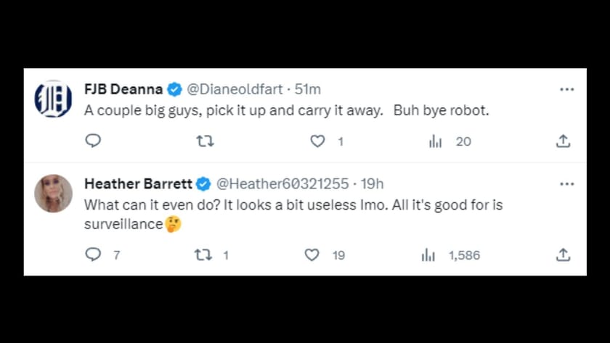Reply to Heather Barrett's tweet

click(x=93, y=255)
